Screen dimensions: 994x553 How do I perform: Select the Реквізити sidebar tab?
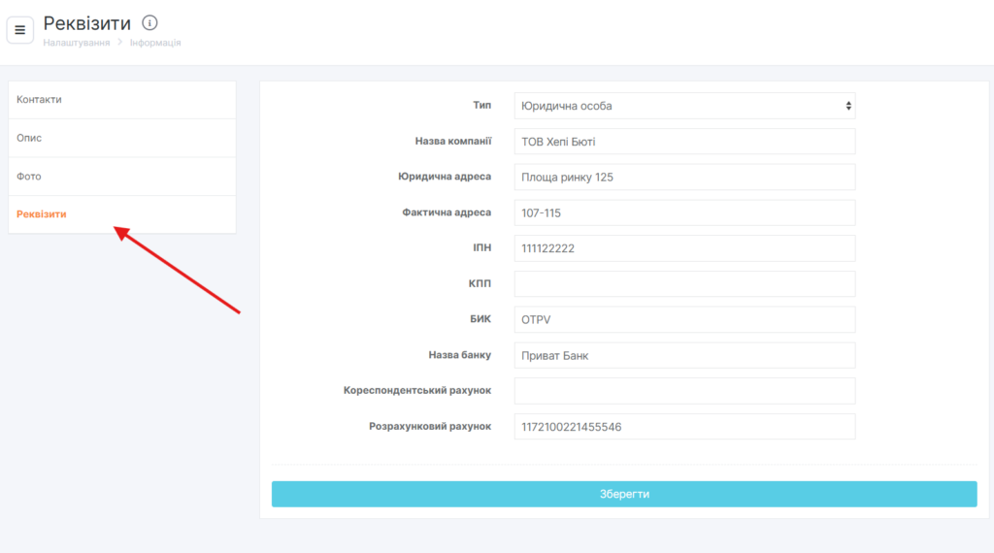point(122,214)
